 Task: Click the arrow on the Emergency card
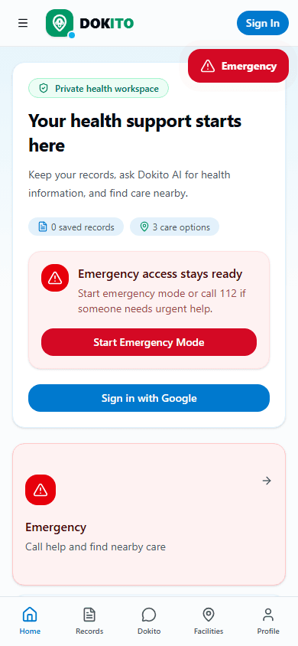(267, 481)
